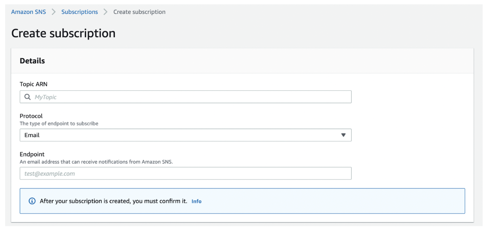Click the Create subscription page heading
487x233 pixels.
click(63, 33)
